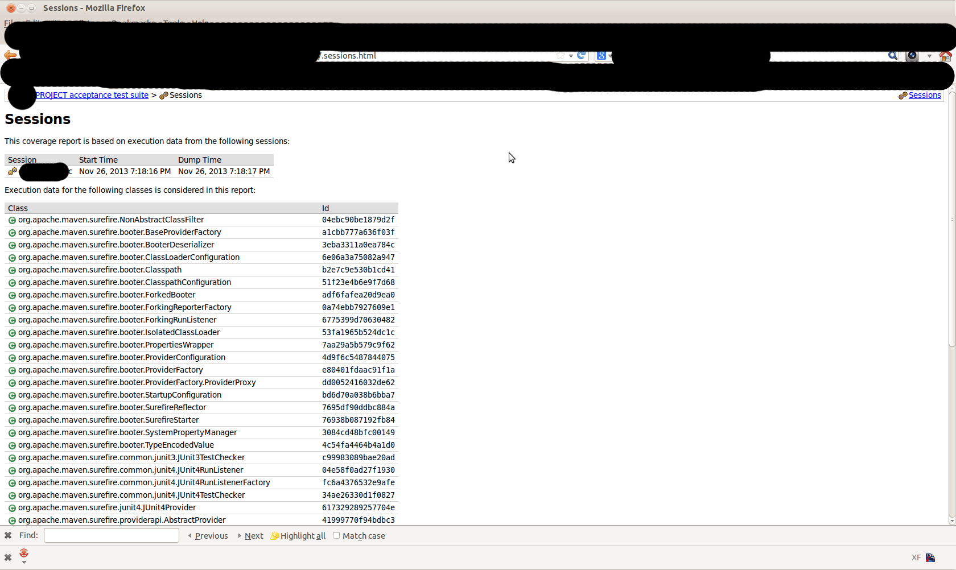Viewport: 956px width, 570px height.
Task: Click the class icon for NonAbstractClassFilter
Action: click(12, 220)
